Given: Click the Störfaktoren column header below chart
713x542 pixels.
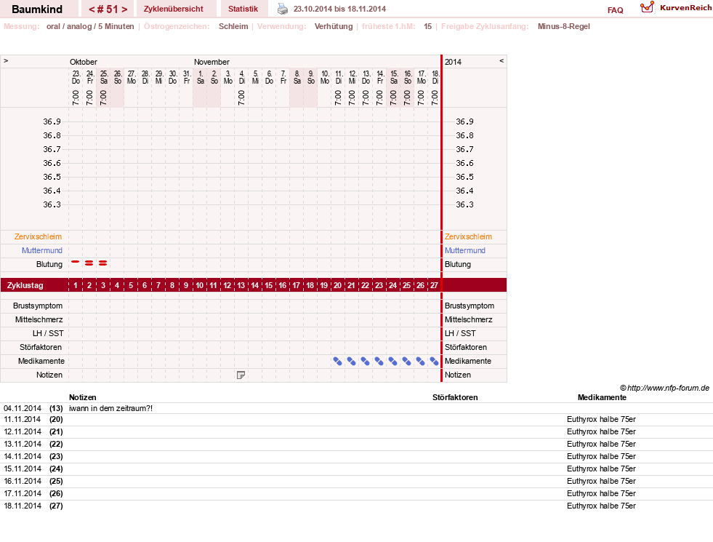Looking at the screenshot, I should point(455,397).
